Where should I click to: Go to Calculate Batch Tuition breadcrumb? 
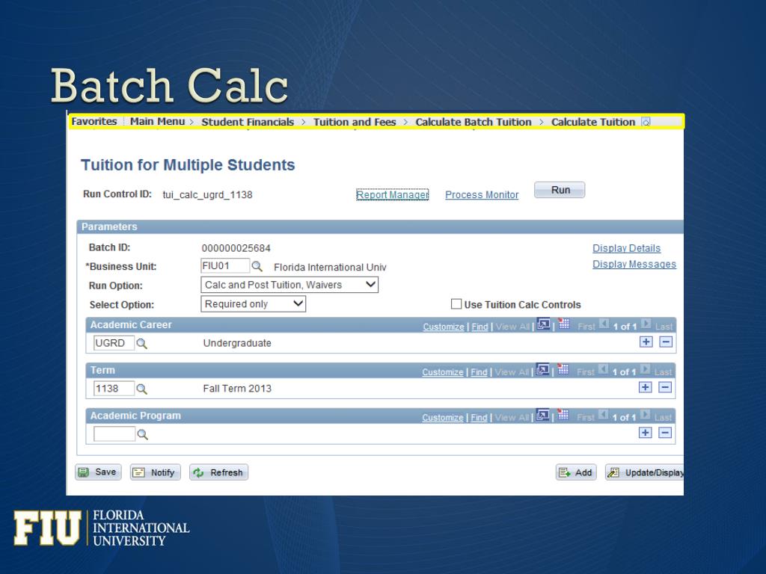pyautogui.click(x=474, y=122)
